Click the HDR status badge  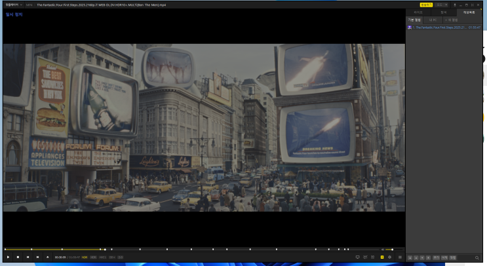[x=93, y=257]
